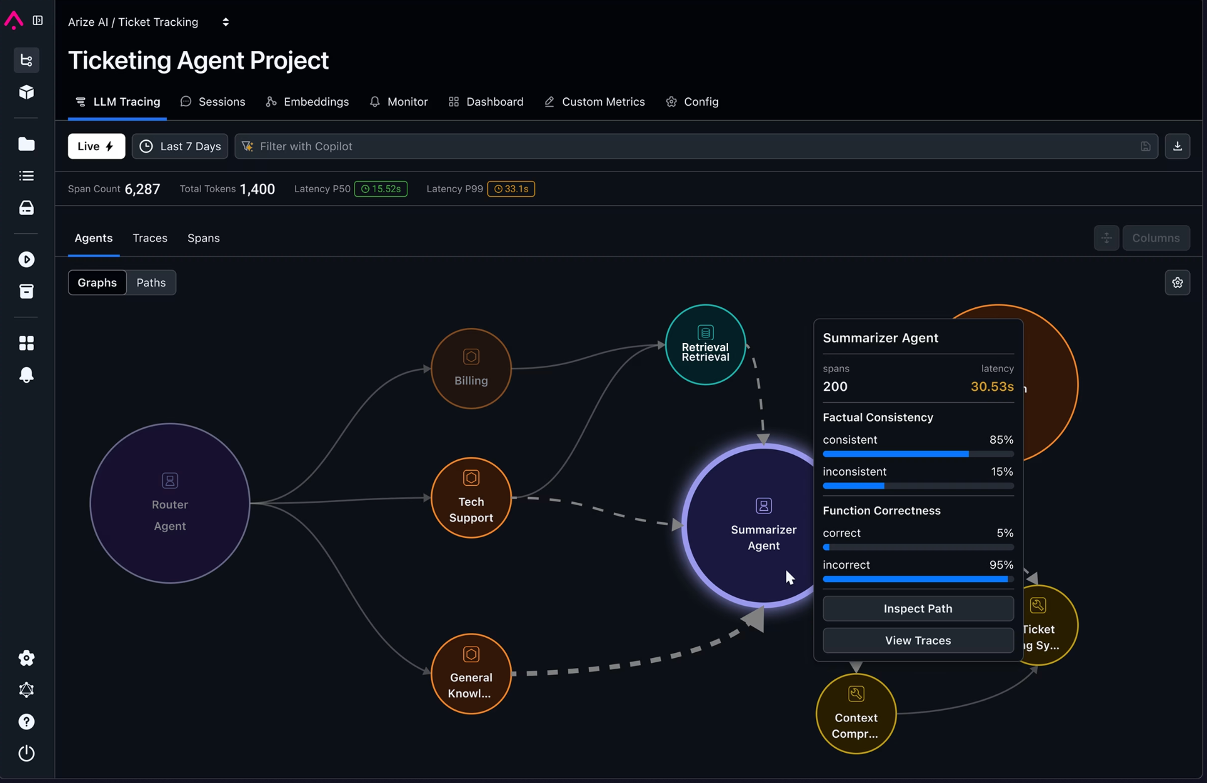Viewport: 1207px width, 783px height.
Task: Click the Inspect Path button
Action: coord(917,608)
